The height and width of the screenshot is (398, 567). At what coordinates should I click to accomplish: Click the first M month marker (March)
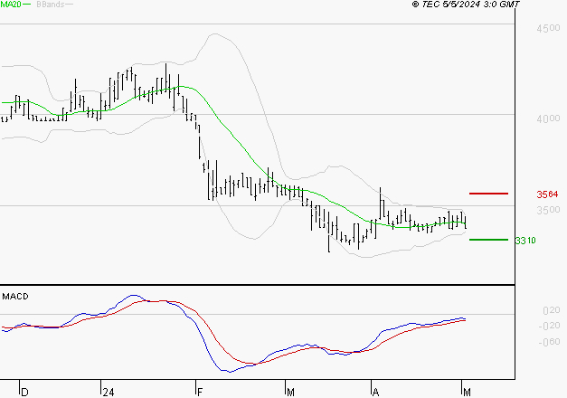coord(290,393)
